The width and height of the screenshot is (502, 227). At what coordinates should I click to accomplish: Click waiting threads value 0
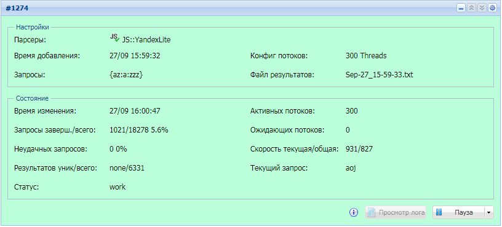tap(348, 130)
